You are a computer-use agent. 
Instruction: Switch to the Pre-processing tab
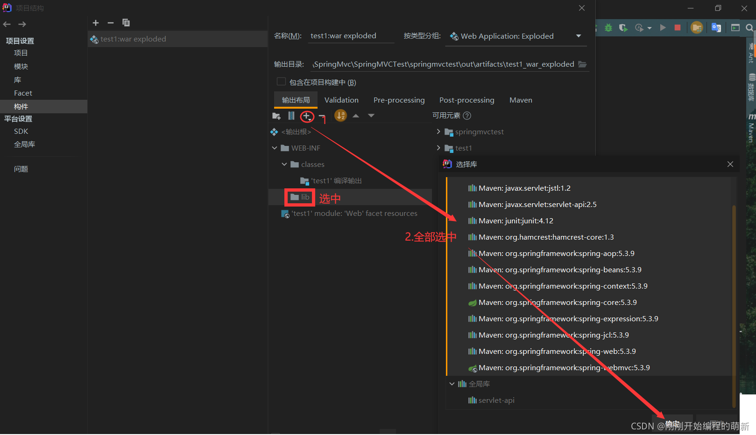(x=399, y=100)
